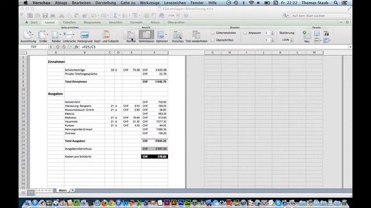Click the Skype icon in the Dock
Image resolution: width=371 pixels, height=208 pixels.
(278, 203)
